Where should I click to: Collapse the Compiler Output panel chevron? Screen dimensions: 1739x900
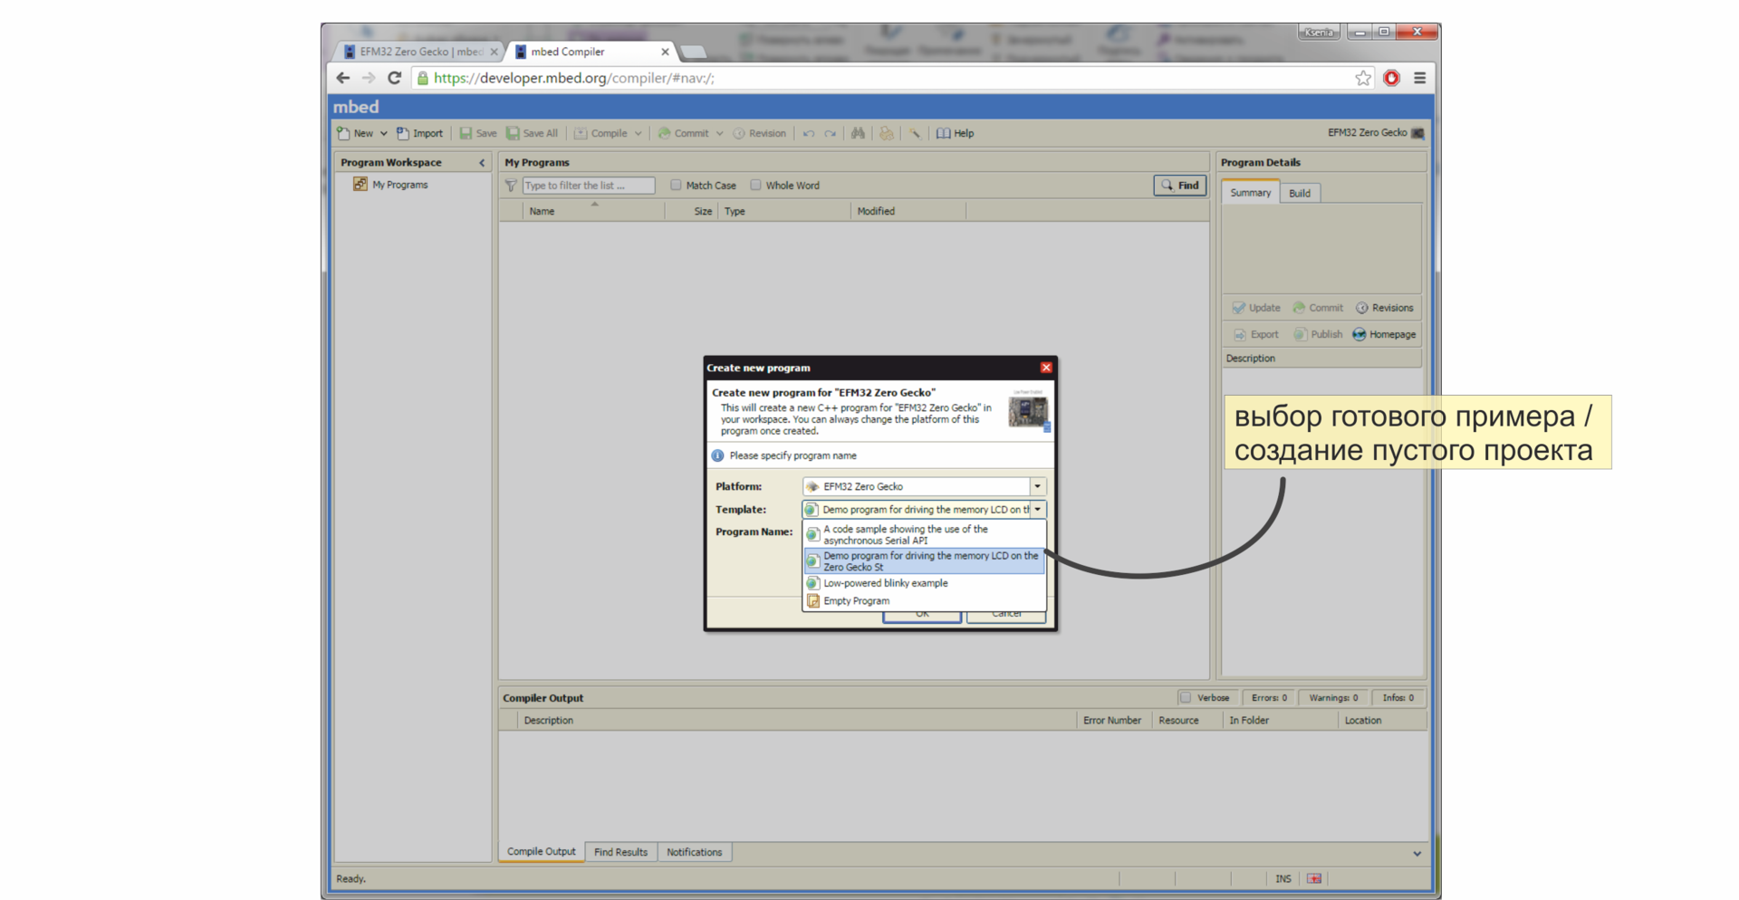pyautogui.click(x=1417, y=853)
